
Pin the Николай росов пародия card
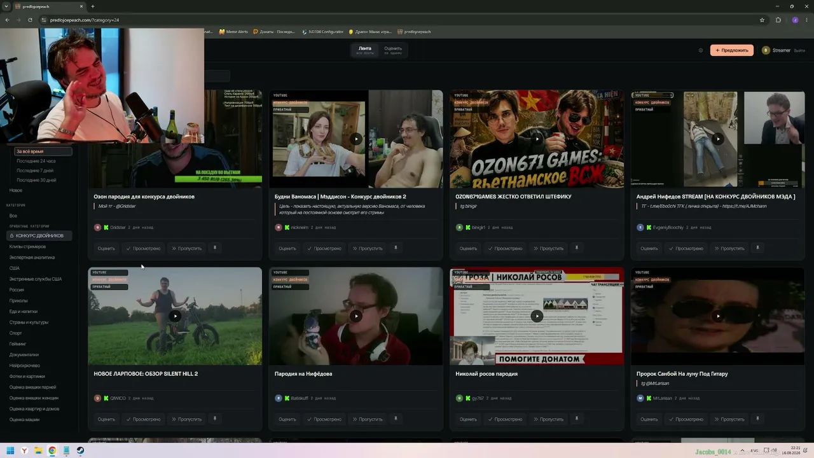(577, 419)
